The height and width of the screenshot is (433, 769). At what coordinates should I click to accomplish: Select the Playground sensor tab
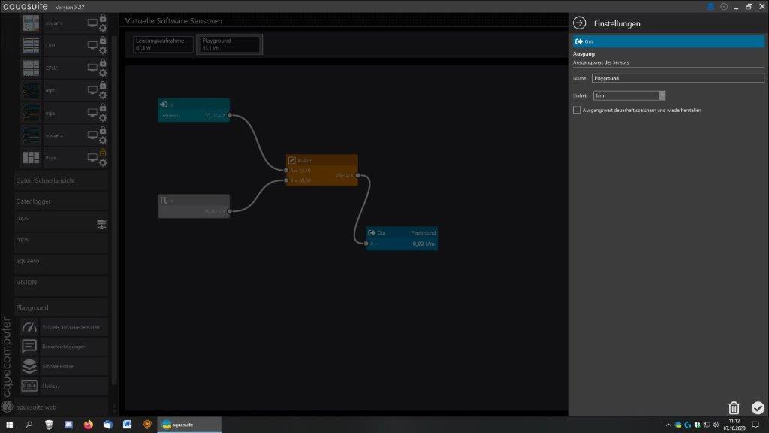(228, 44)
